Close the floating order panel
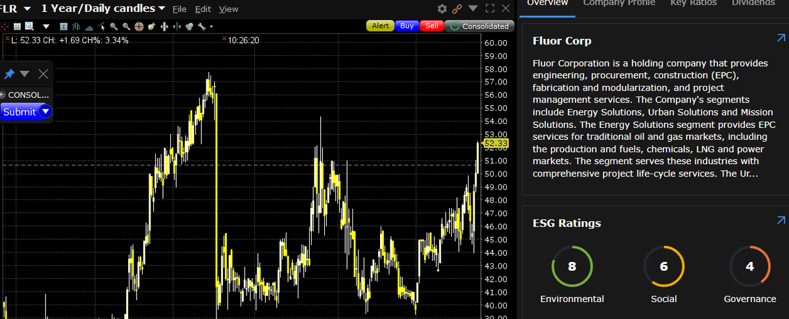This screenshot has width=789, height=319. click(x=43, y=74)
